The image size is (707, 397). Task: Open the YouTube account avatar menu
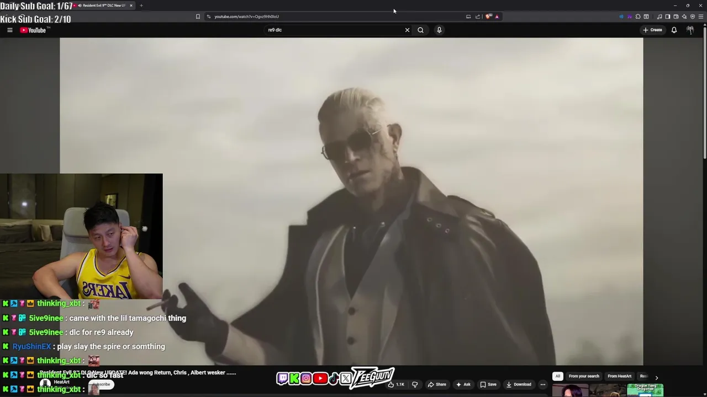pyautogui.click(x=690, y=30)
